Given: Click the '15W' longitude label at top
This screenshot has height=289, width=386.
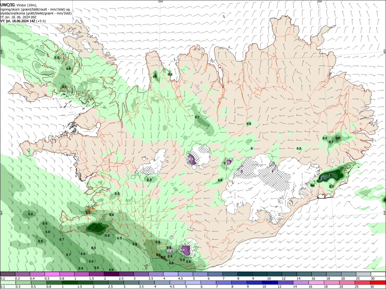Looking at the screenshot, I should (319, 2).
